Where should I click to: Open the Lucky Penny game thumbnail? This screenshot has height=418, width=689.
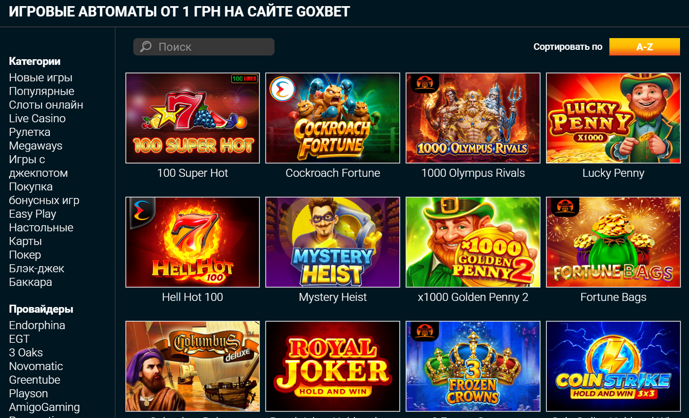pos(613,118)
